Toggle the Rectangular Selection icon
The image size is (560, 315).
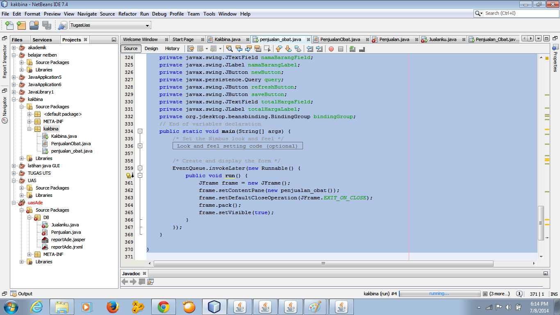(x=267, y=49)
